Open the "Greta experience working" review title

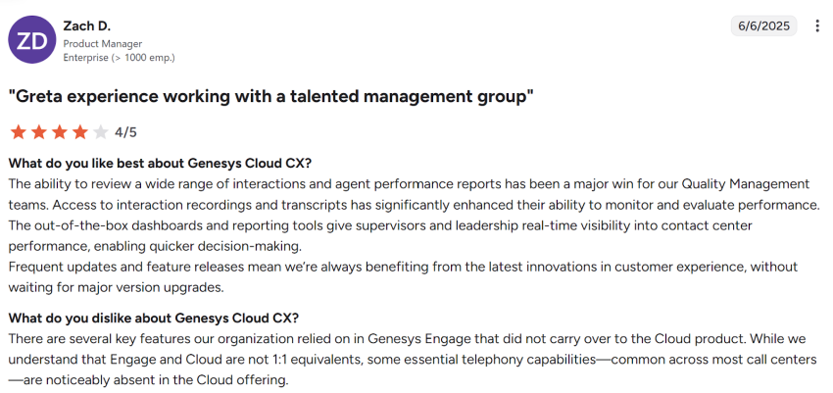270,96
